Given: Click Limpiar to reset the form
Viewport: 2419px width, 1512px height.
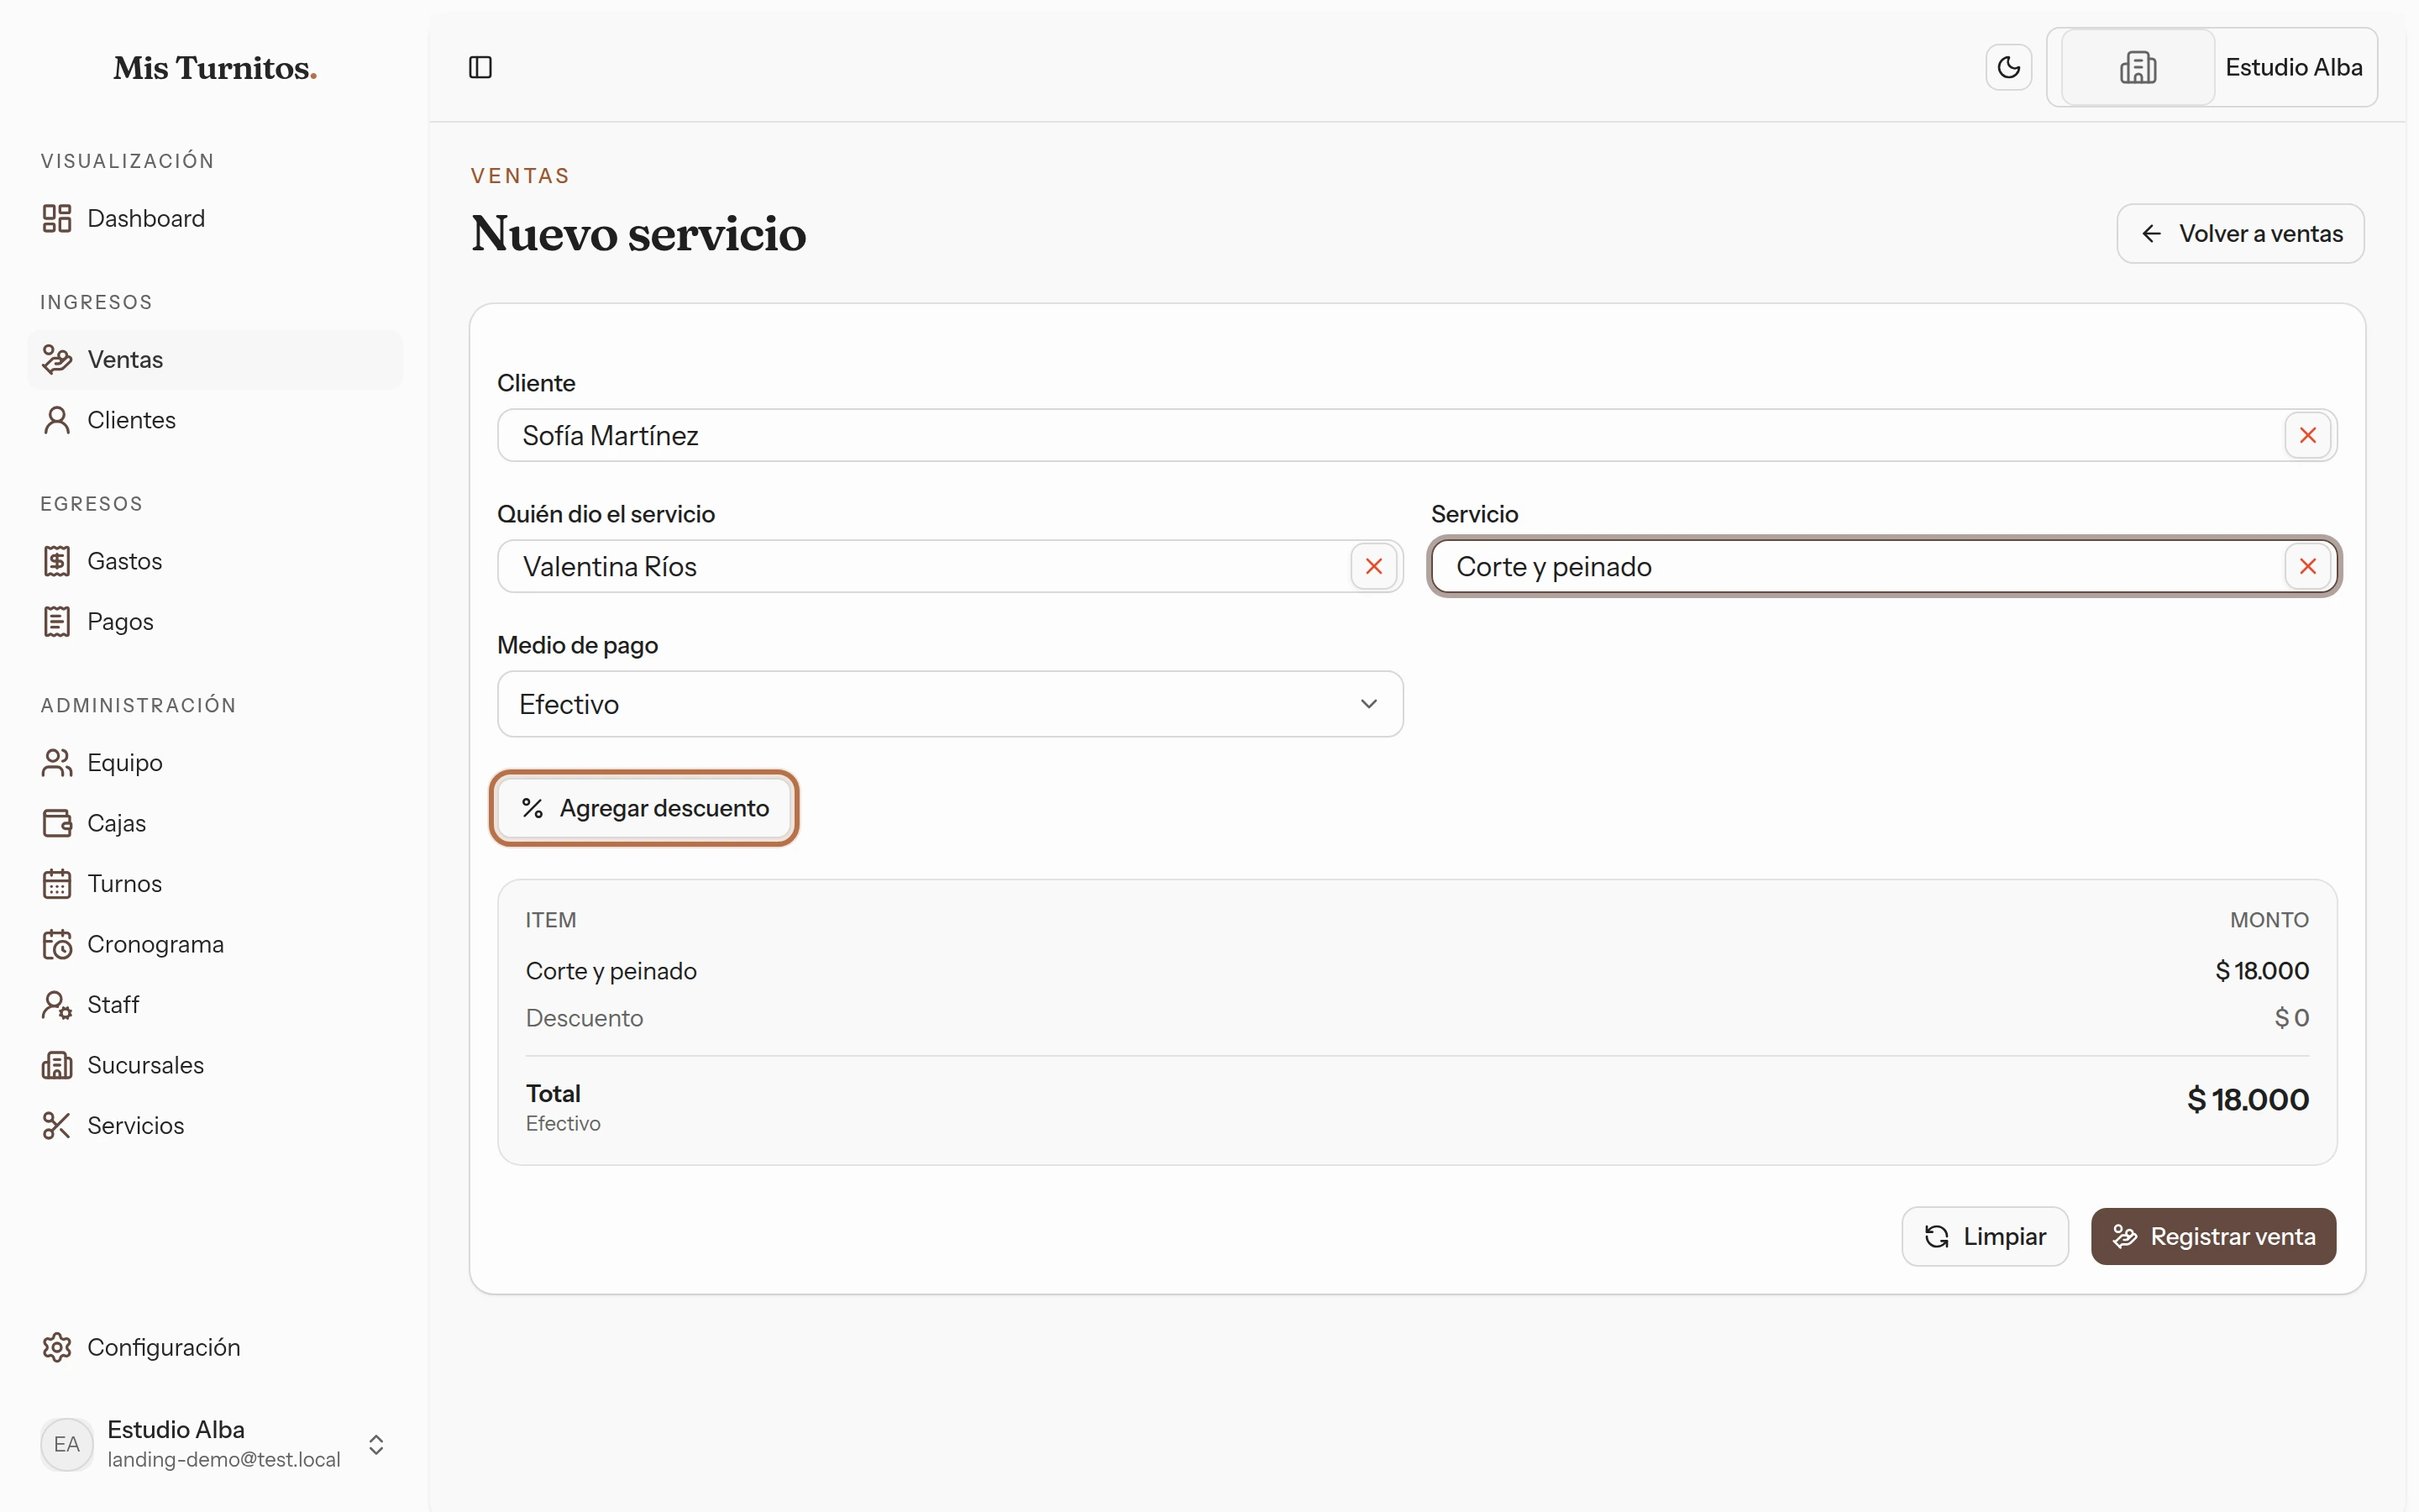Looking at the screenshot, I should (1984, 1236).
